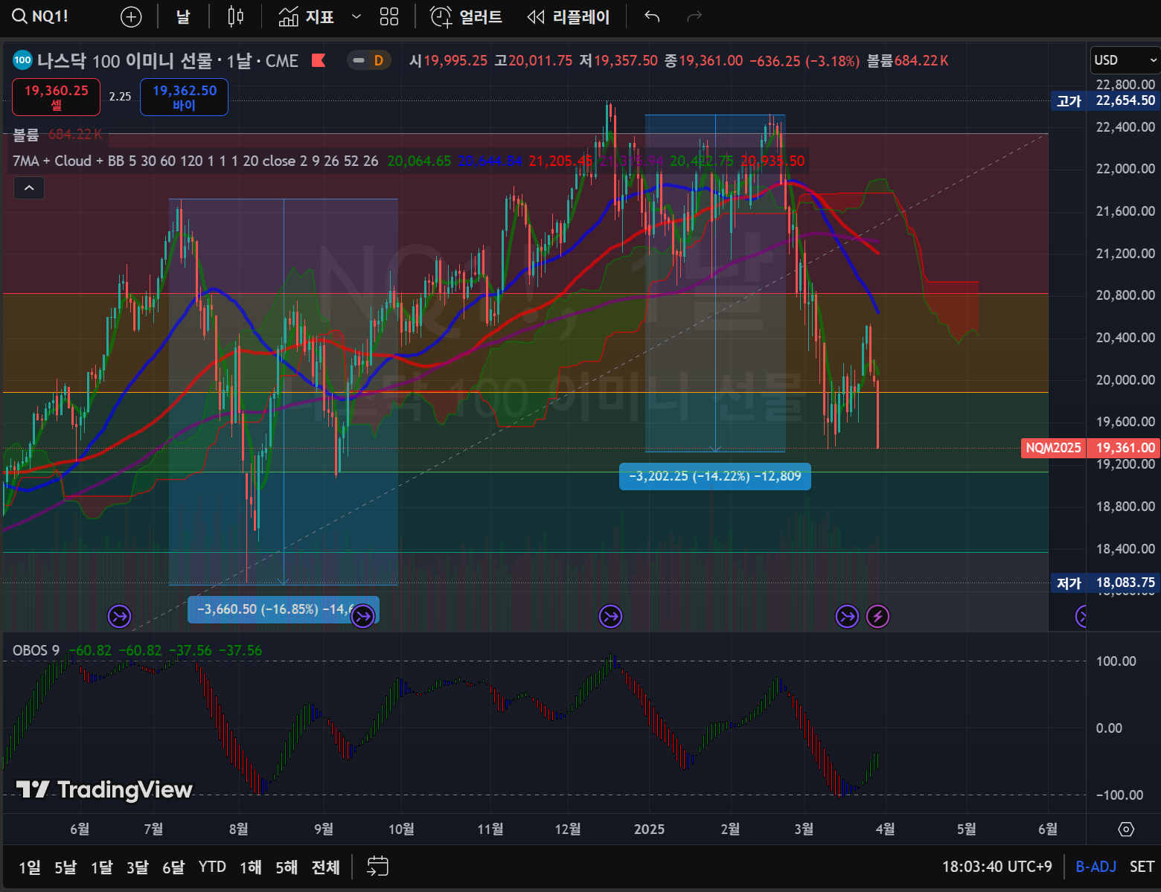Create an alert with 얼러트 button
Screen dimensions: 1161x892
pyautogui.click(x=467, y=16)
